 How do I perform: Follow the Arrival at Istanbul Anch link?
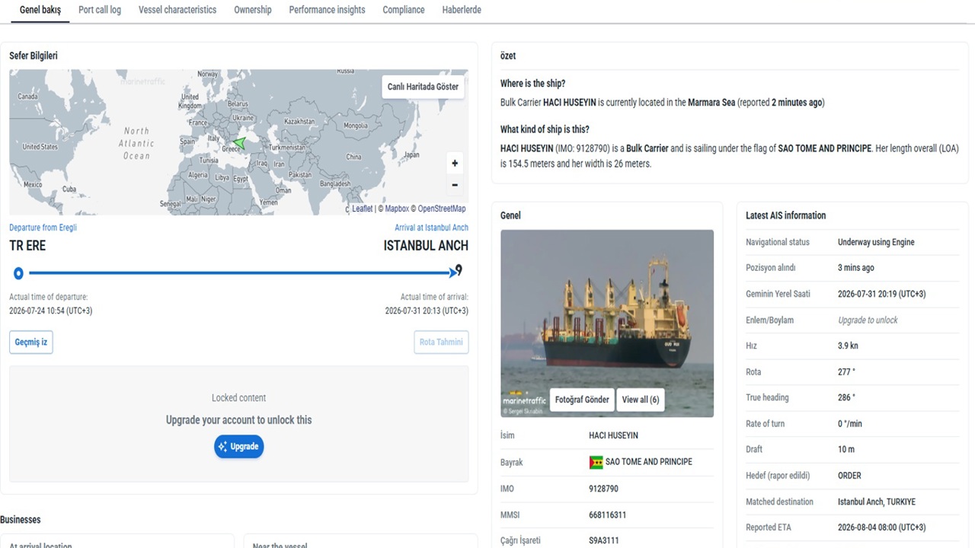[431, 228]
